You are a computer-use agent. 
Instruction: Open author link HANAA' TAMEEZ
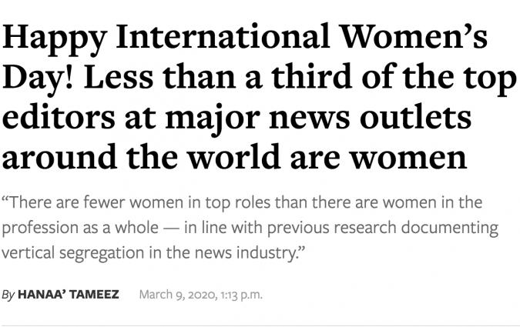pyautogui.click(x=68, y=294)
